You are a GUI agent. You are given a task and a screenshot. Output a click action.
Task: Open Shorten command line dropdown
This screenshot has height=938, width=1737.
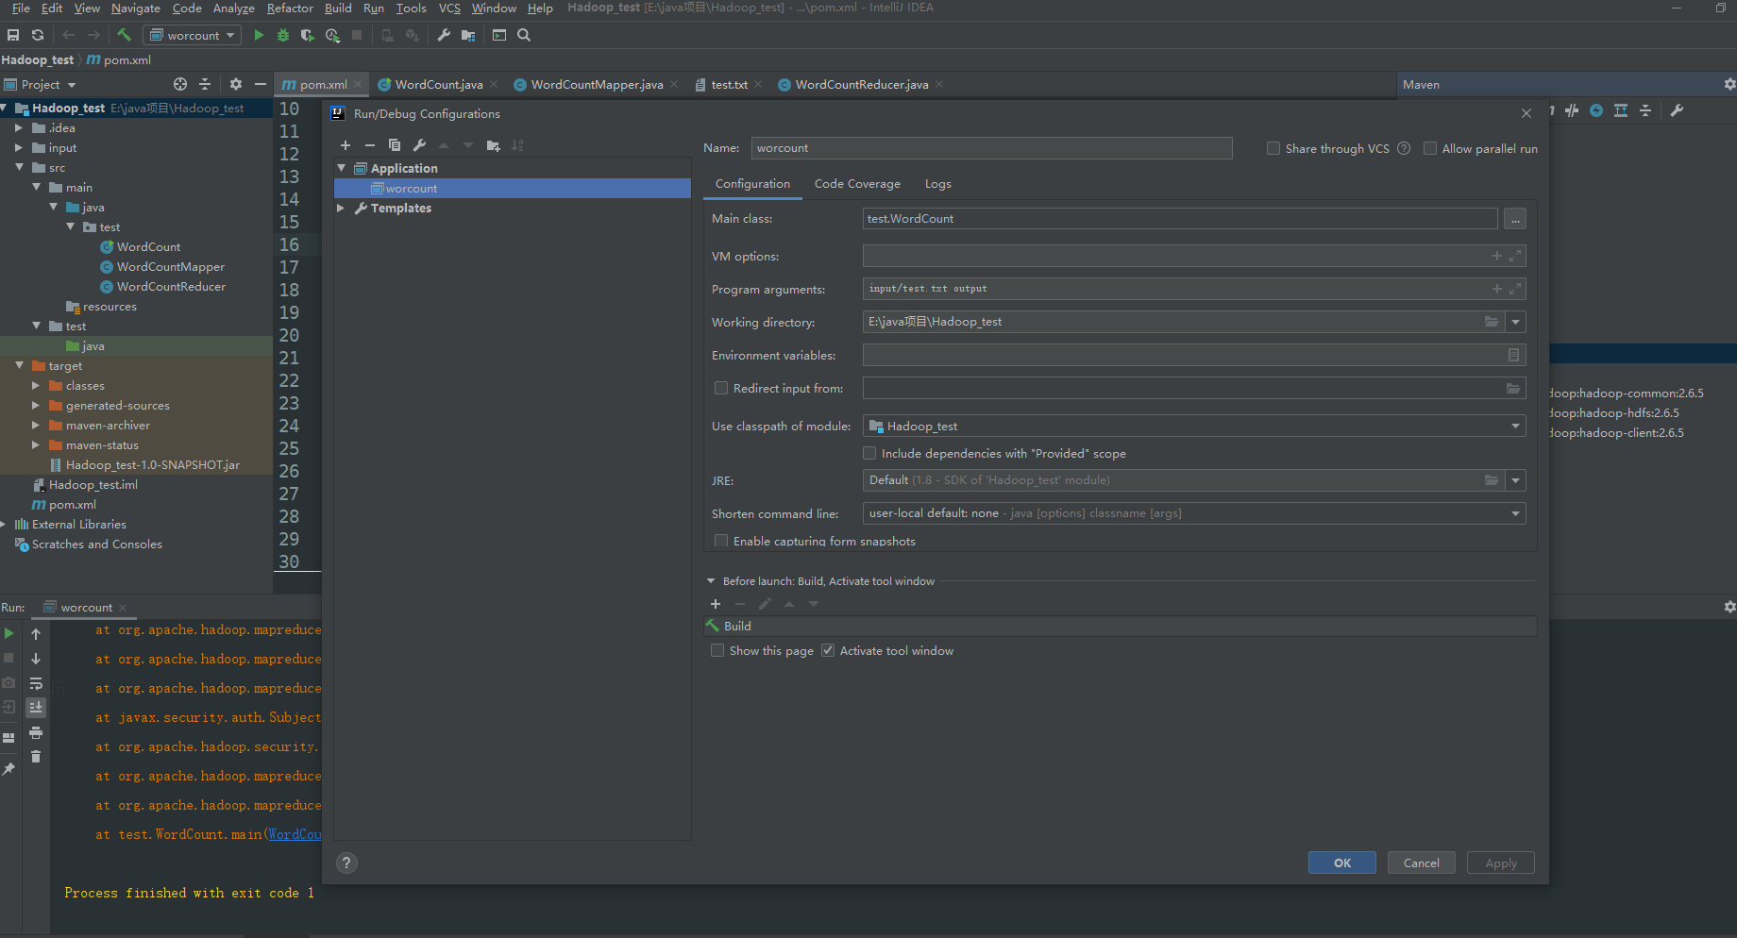(x=1515, y=513)
